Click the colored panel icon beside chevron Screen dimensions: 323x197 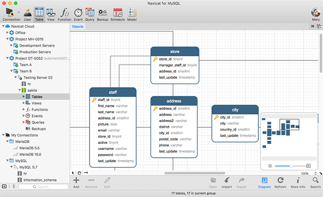pos(319,26)
